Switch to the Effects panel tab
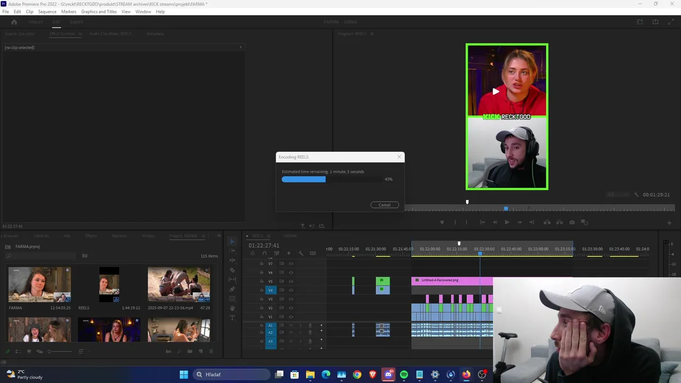Screen dimensions: 681x383 click(91, 236)
